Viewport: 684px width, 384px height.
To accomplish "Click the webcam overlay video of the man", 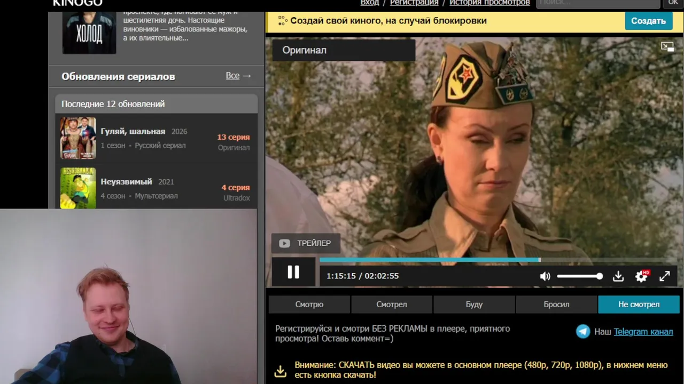I will (x=128, y=296).
